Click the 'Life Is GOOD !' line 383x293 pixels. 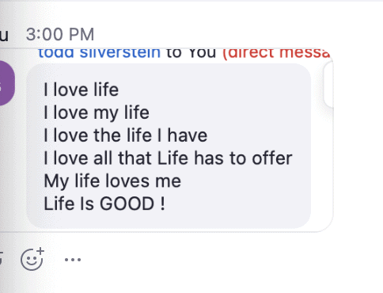104,204
